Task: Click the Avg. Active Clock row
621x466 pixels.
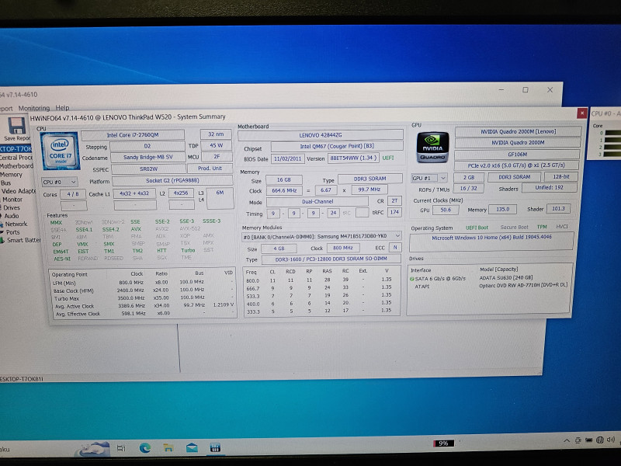Action: tap(143, 306)
